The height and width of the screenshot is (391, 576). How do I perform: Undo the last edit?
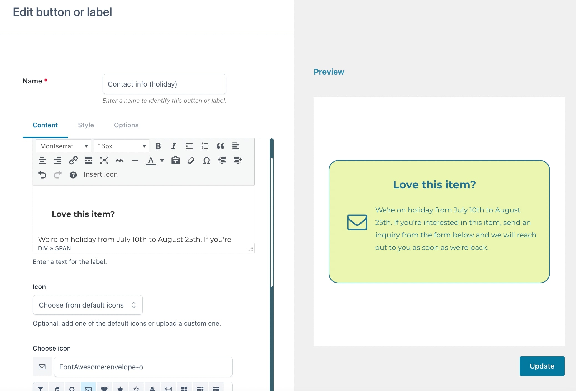[42, 175]
